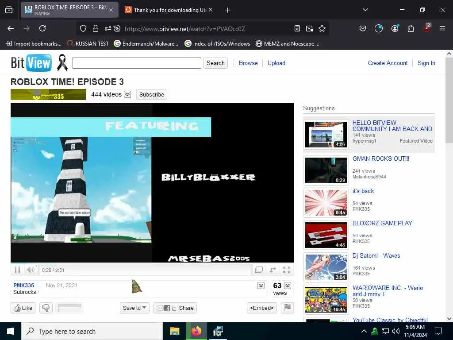This screenshot has width=453, height=340.
Task: Open the Firefox hamburger menu
Action: (442, 28)
